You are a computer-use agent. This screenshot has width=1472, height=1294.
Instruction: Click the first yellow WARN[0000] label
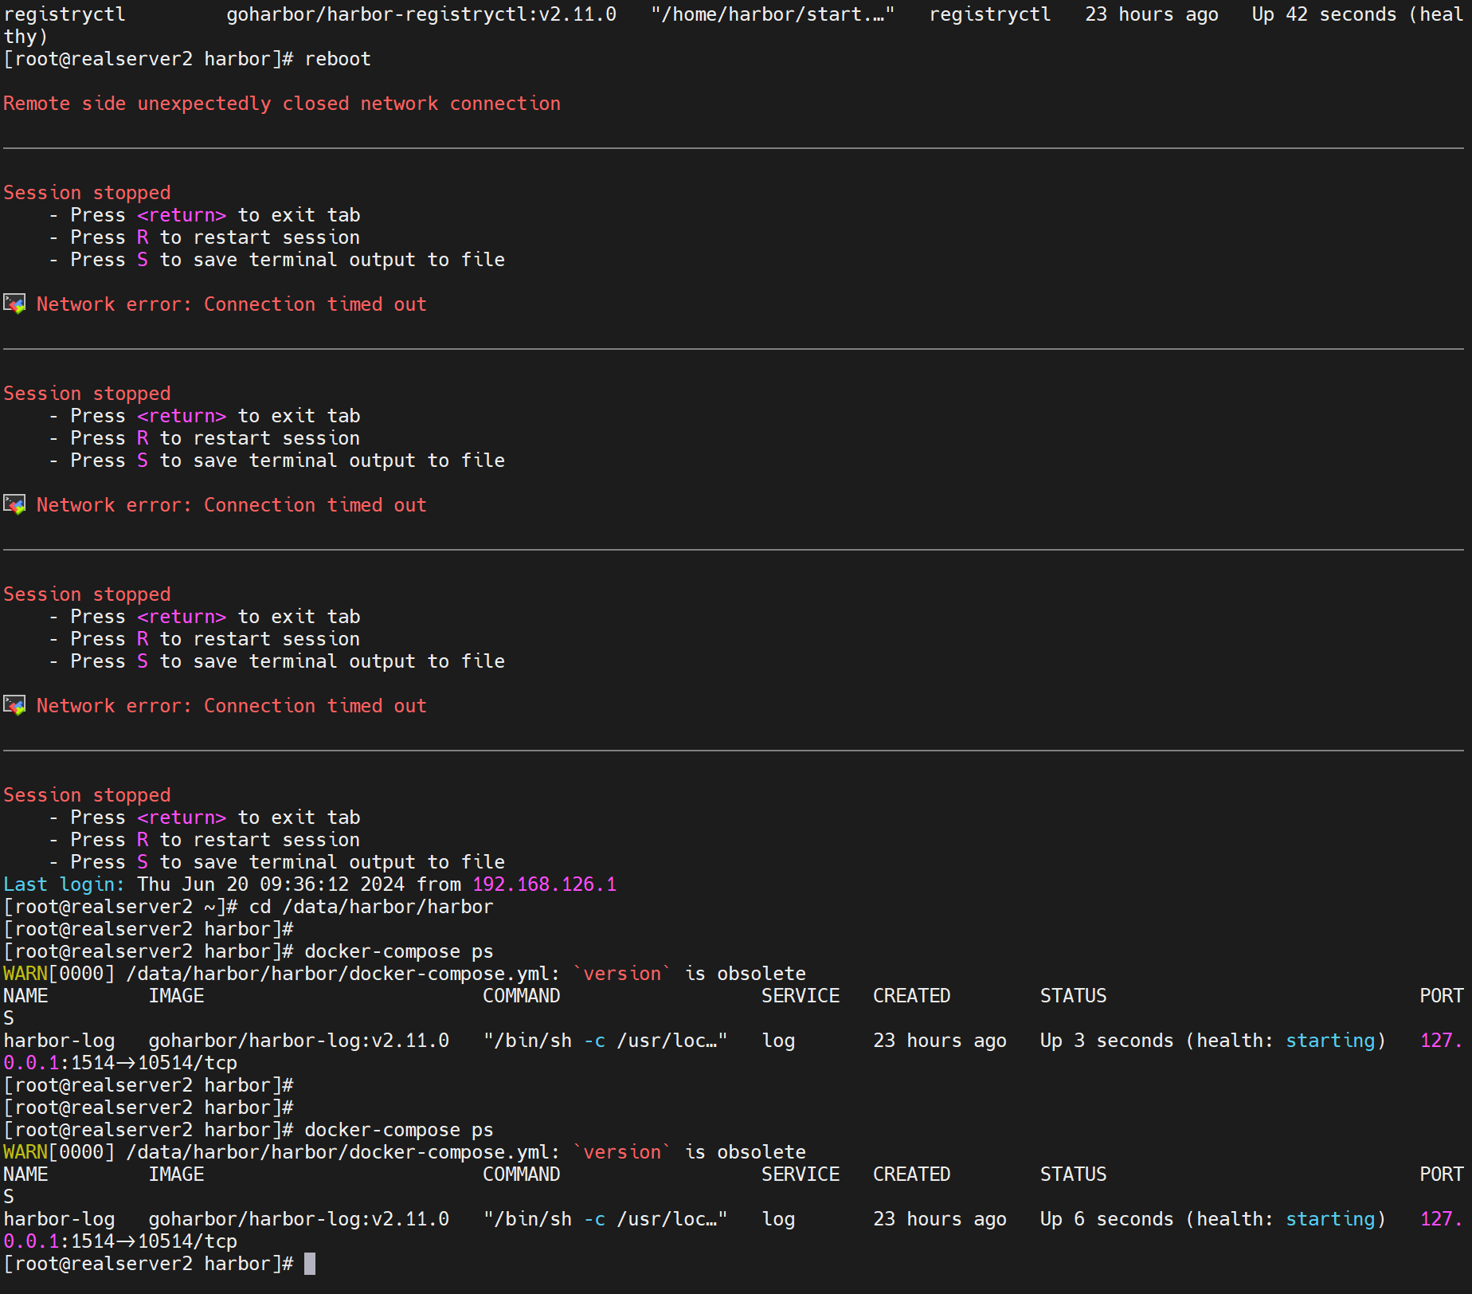tap(25, 974)
